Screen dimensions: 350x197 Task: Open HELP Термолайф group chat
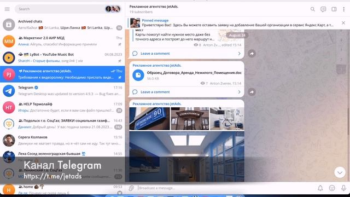tap(62, 107)
